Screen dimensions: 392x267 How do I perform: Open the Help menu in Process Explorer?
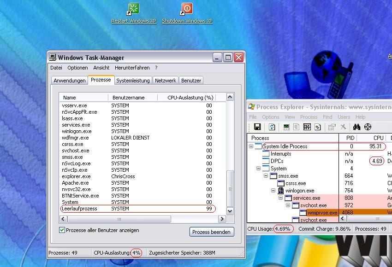coord(361,117)
